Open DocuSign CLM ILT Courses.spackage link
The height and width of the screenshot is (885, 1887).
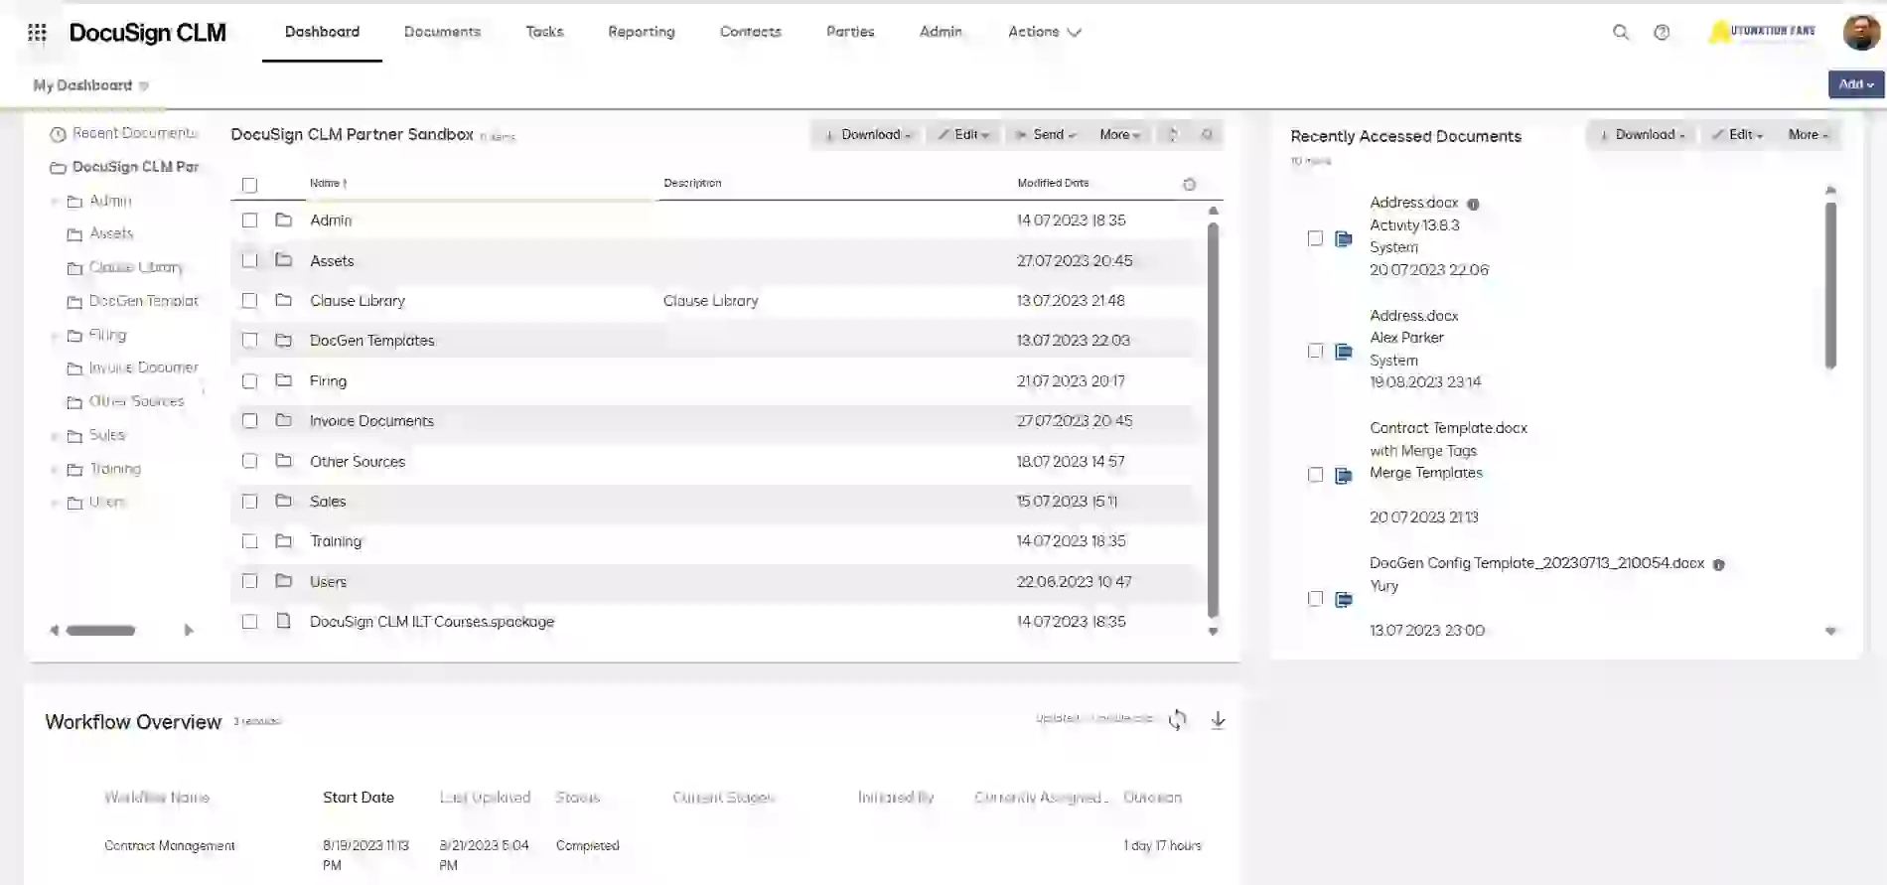tap(432, 622)
